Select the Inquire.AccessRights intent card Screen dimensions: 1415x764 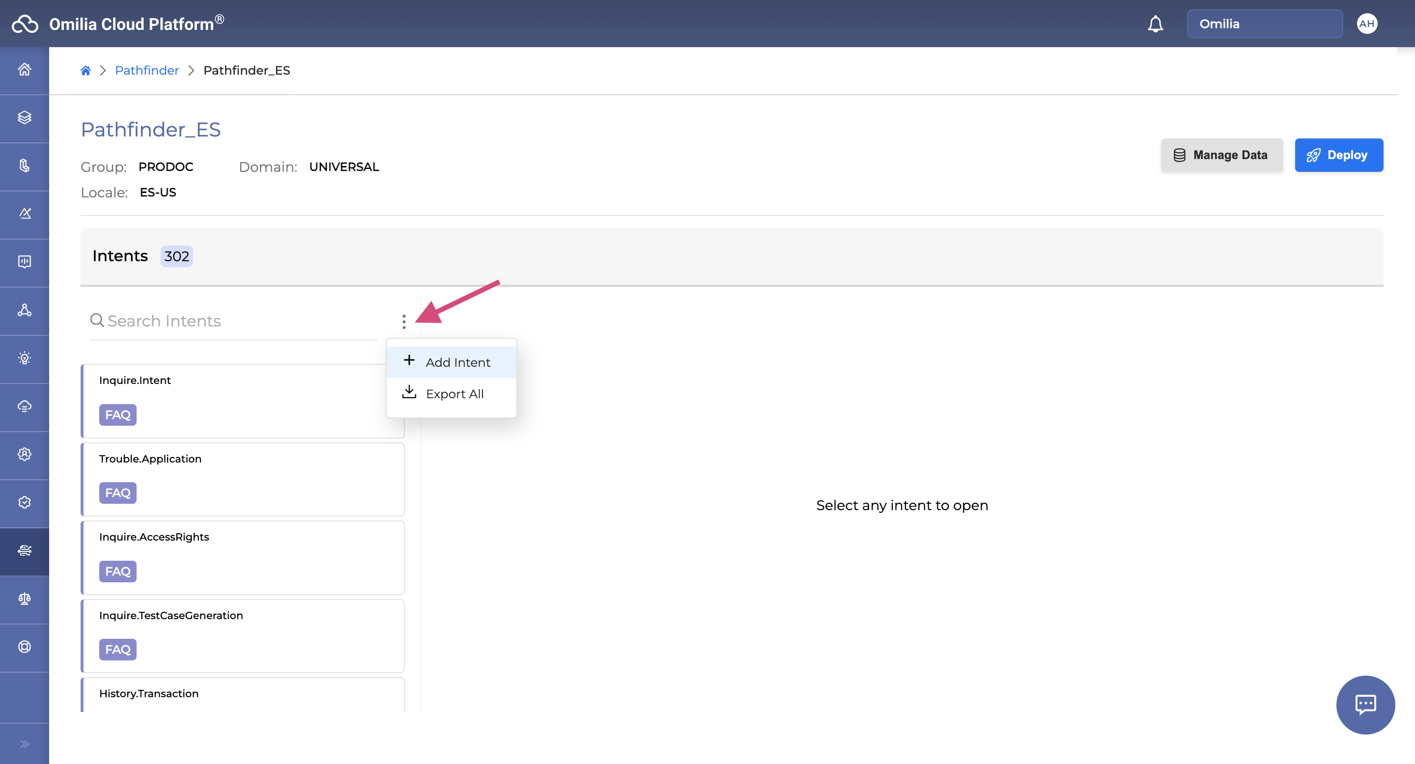[x=242, y=557]
